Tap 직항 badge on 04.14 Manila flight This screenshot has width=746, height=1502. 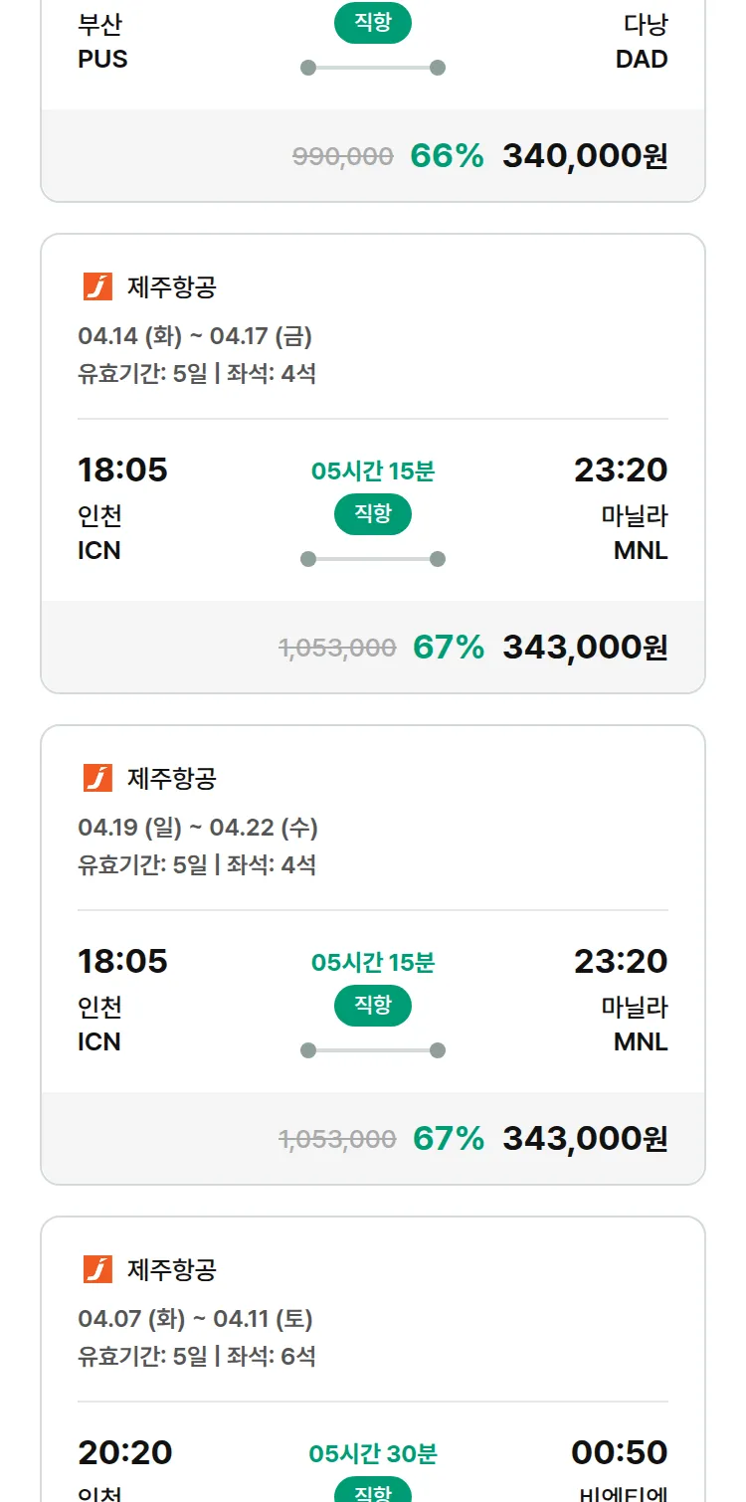coord(373,514)
